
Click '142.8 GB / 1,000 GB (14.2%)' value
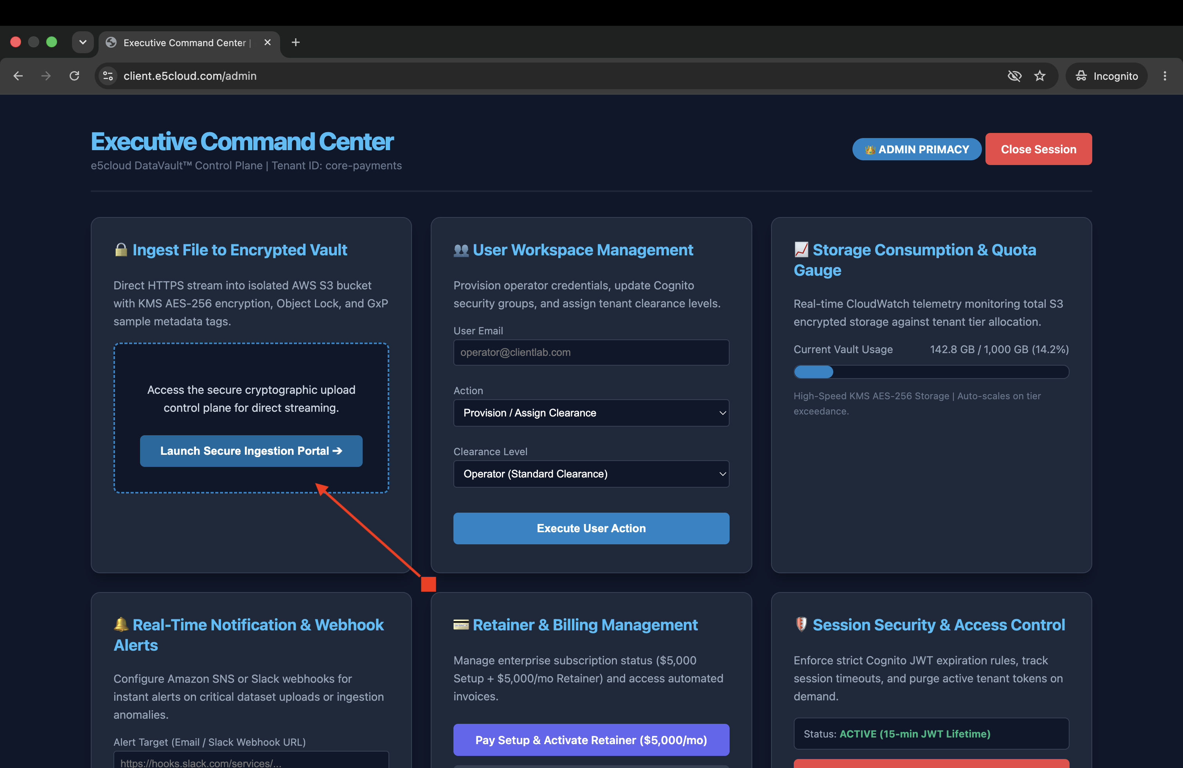[999, 349]
